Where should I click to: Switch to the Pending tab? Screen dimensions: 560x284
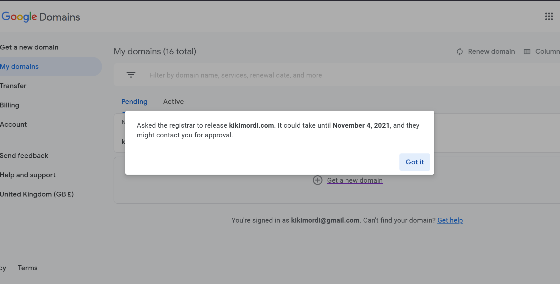[134, 102]
